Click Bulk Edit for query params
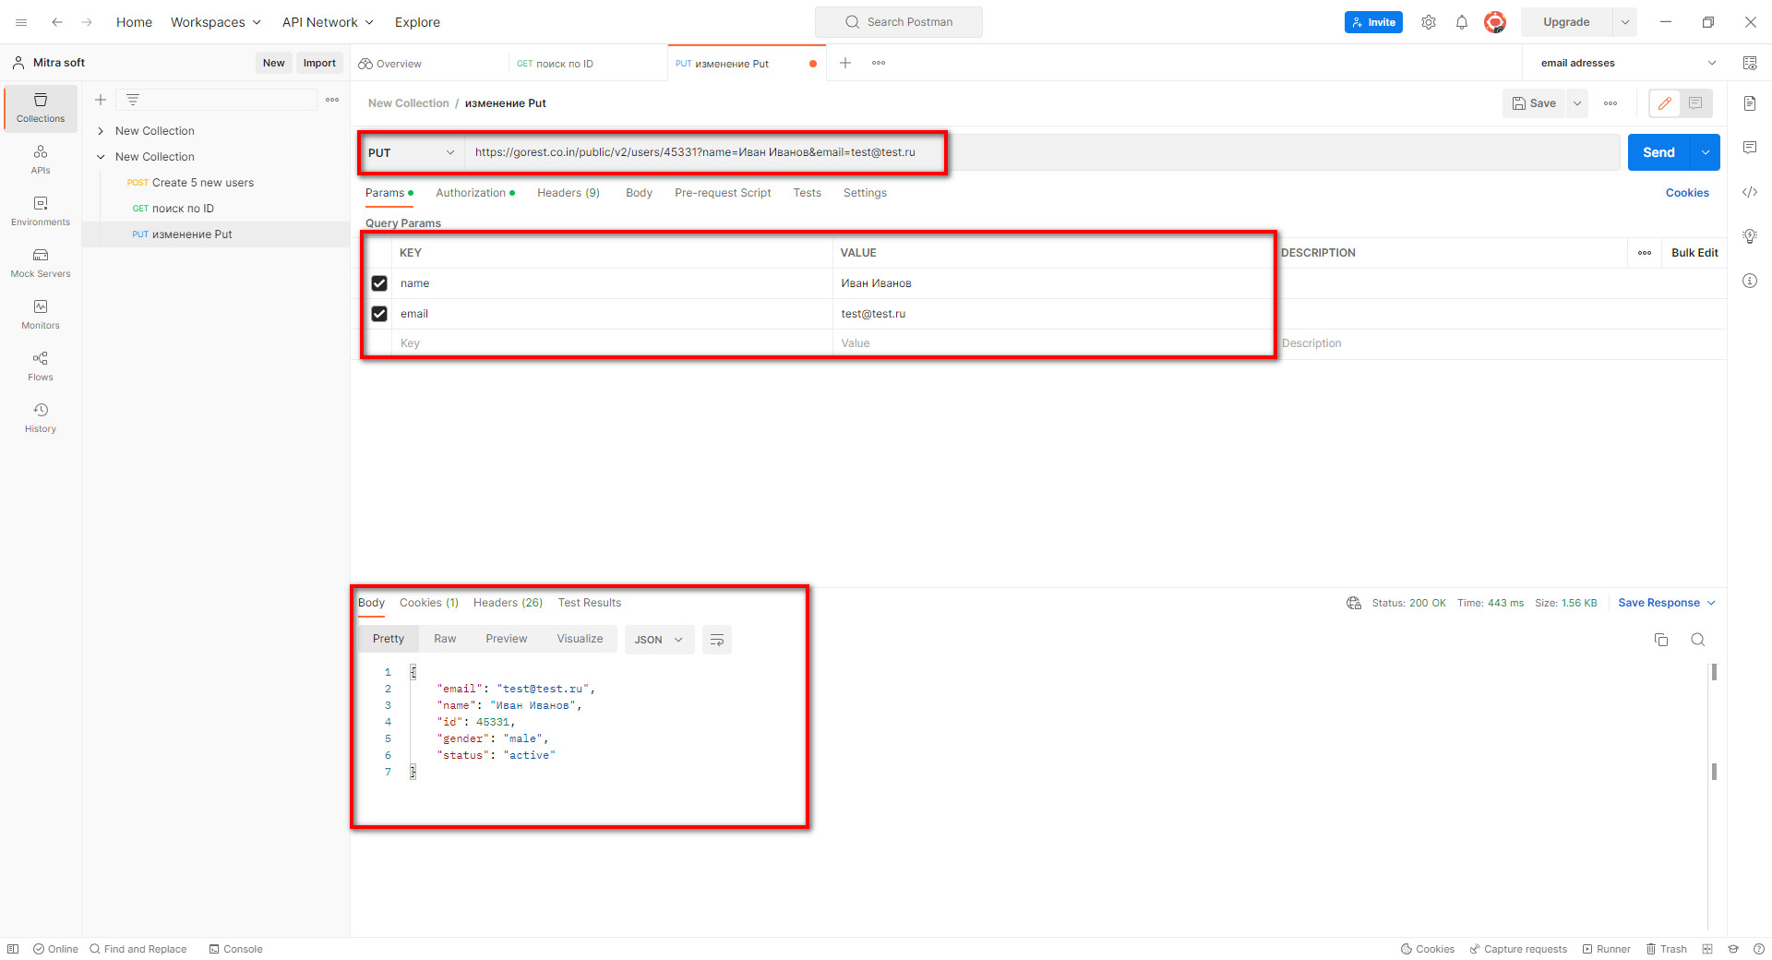The height and width of the screenshot is (960, 1772). coord(1694,253)
